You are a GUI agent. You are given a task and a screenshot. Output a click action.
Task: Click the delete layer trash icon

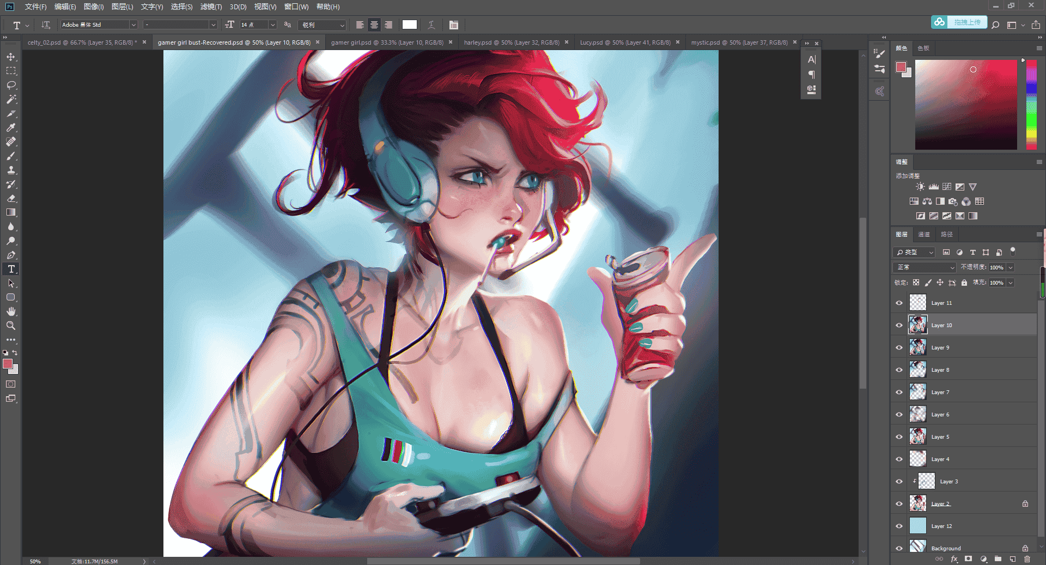[x=1027, y=559]
